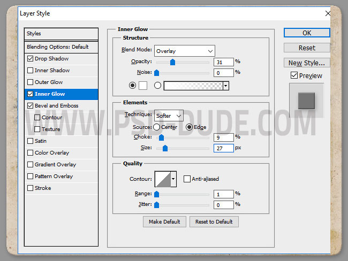Open the Technique Softer dropdown
The height and width of the screenshot is (261, 348).
169,116
